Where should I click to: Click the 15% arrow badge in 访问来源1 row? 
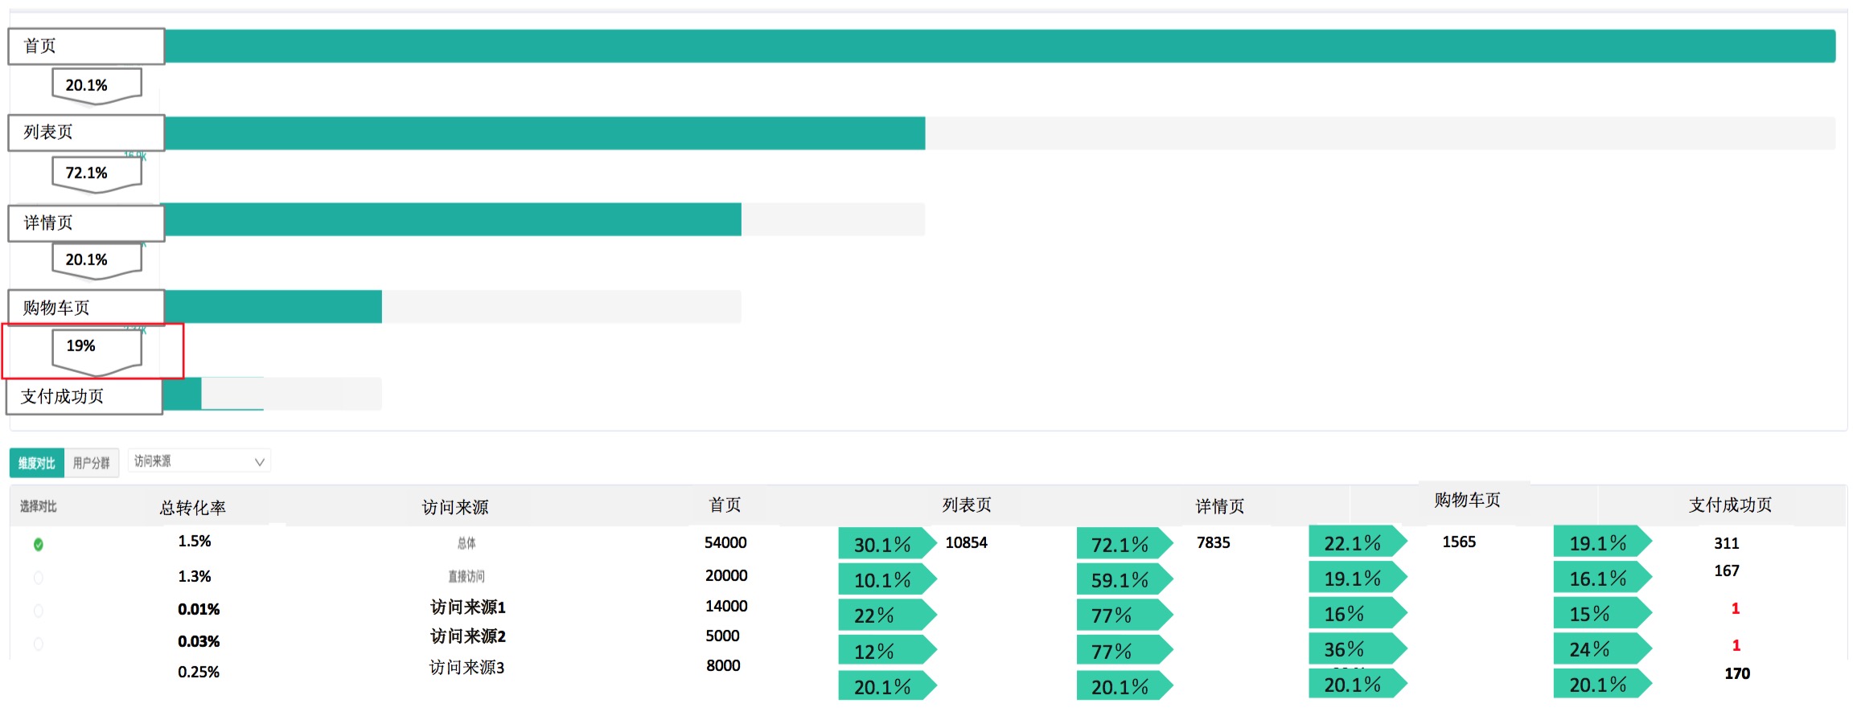(x=1602, y=613)
